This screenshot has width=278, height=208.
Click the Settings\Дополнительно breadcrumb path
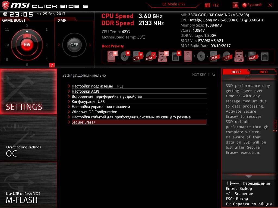[84, 75]
